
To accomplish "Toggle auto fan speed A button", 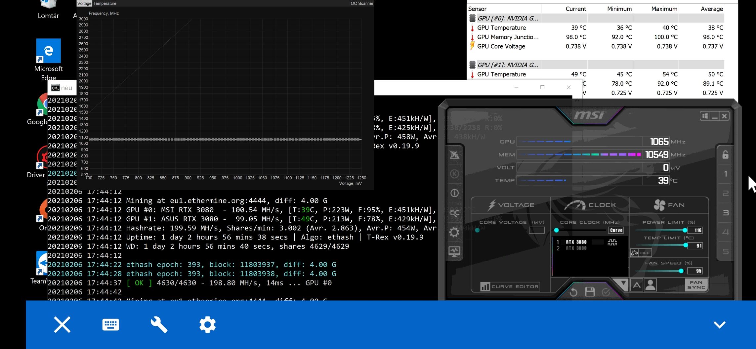I will [x=637, y=285].
